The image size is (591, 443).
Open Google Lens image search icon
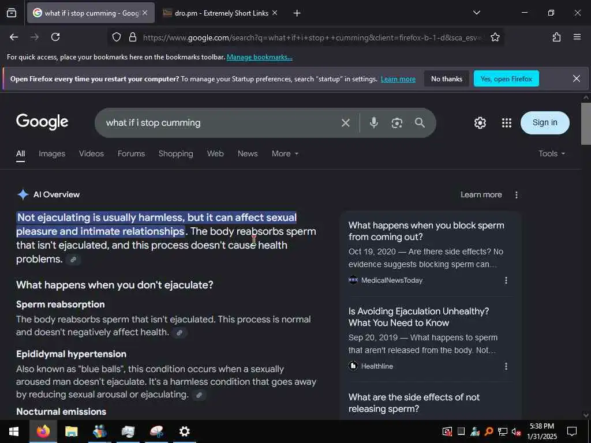point(397,123)
